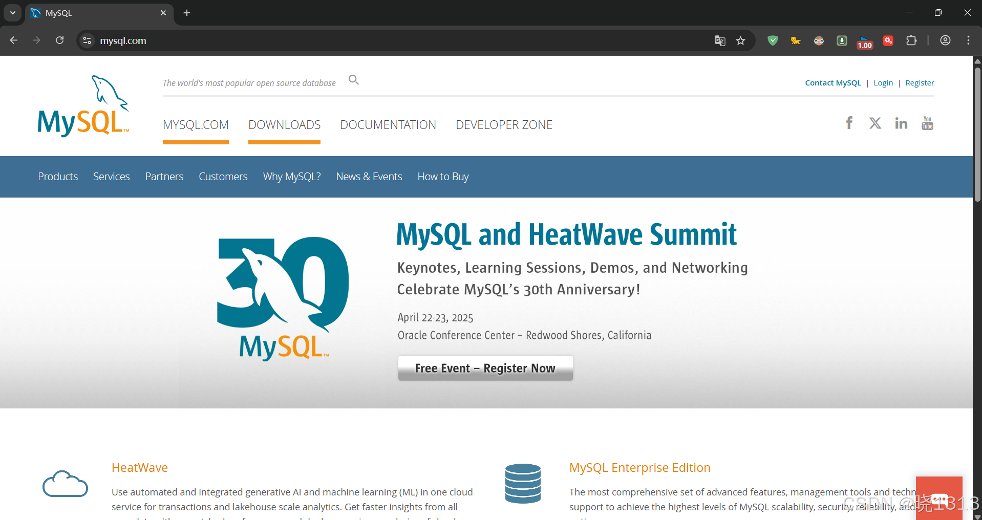View site information icon in address bar
Viewport: 982px width, 520px height.
click(88, 40)
